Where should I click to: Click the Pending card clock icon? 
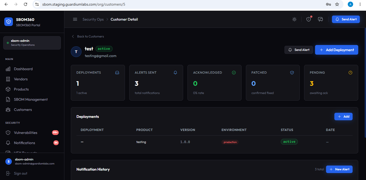pyautogui.click(x=350, y=73)
